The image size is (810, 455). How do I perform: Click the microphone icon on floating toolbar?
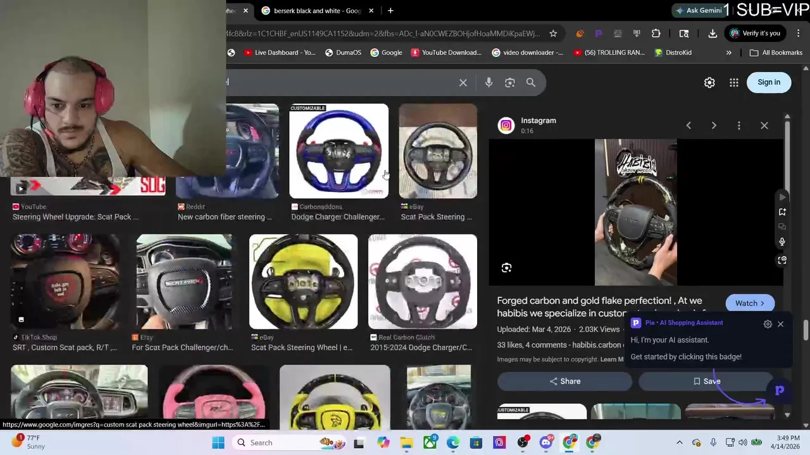click(x=782, y=242)
